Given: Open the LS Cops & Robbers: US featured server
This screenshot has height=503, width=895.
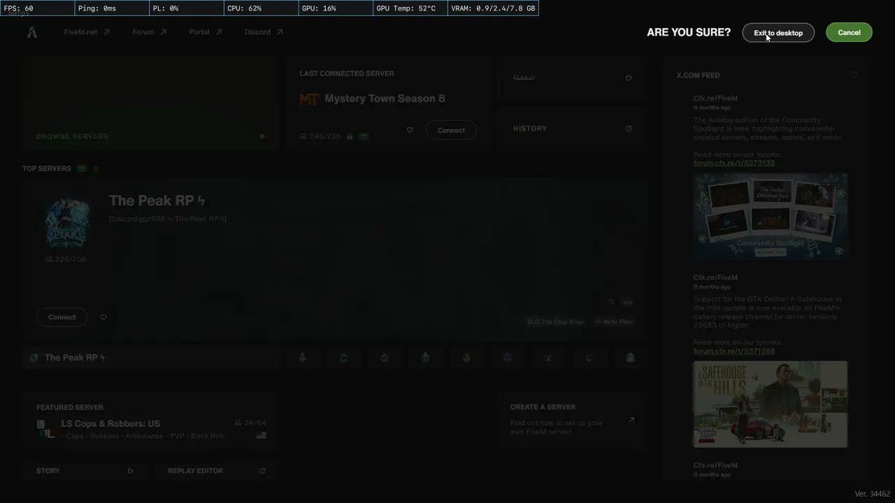Looking at the screenshot, I should tap(150, 421).
